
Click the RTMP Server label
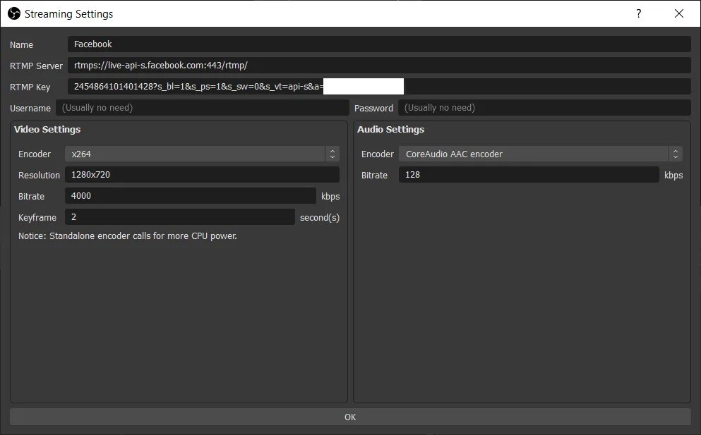pyautogui.click(x=36, y=66)
